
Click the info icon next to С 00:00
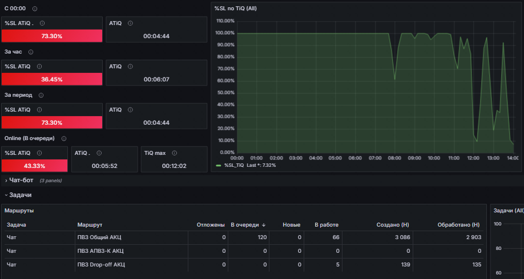click(35, 9)
